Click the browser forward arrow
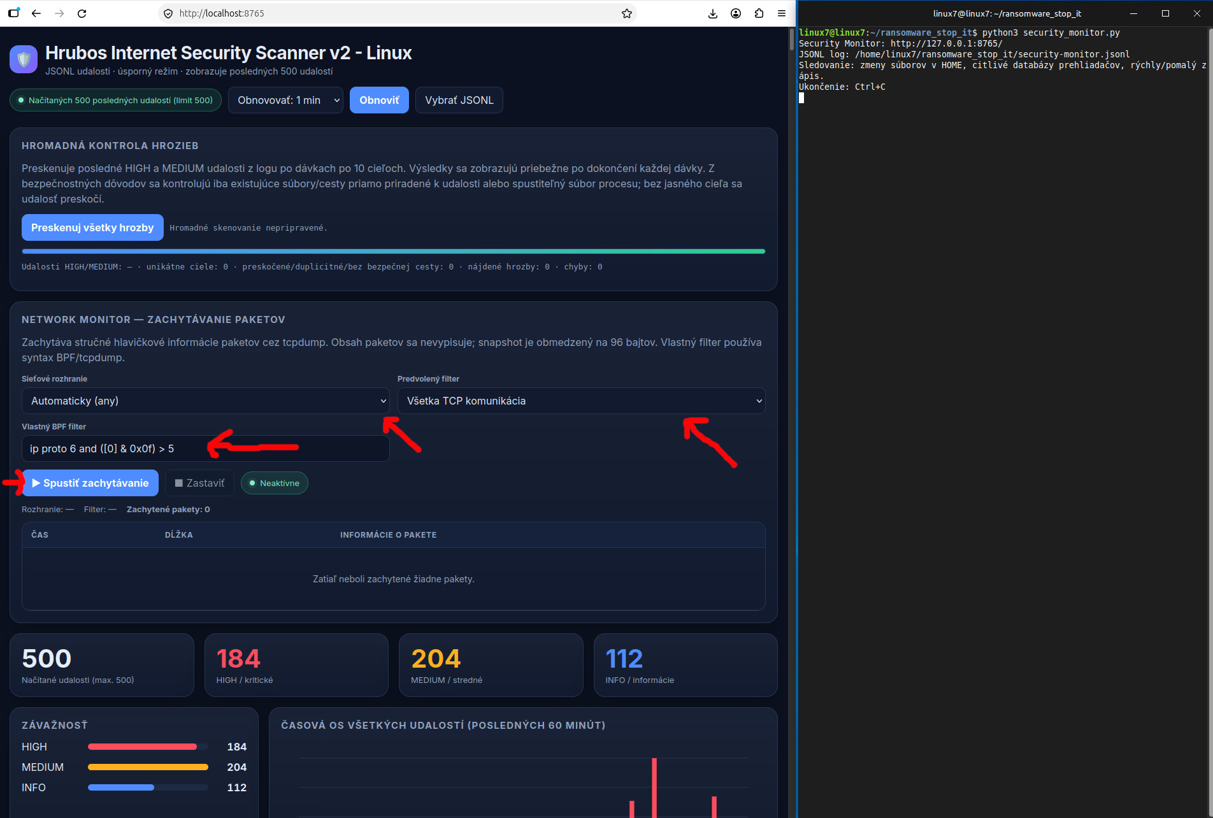Screen dimensions: 1213x818 point(59,13)
